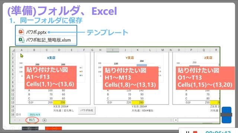
Task: Click the 合計 220 cell in Y支店 table
Action: (x=125, y=103)
